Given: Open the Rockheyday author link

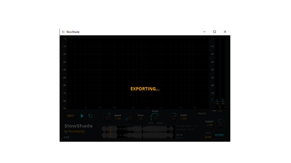Looking at the screenshot, I should click(x=77, y=131).
